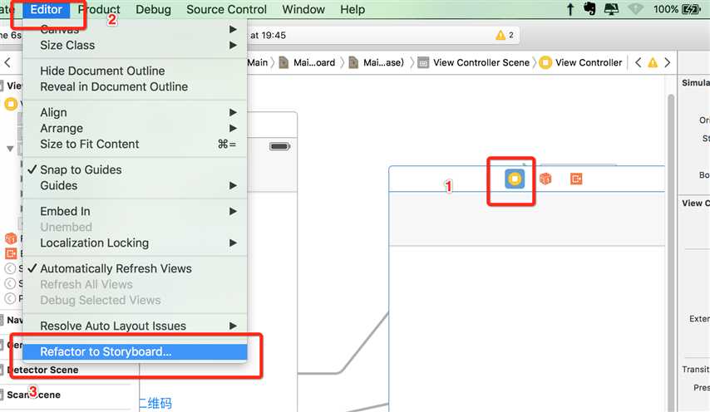Collapse the outline disclosure triangle
Screen dimensions: 710x412
[10, 149]
